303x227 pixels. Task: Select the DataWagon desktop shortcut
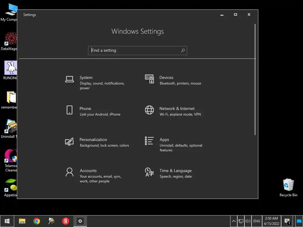click(9, 41)
